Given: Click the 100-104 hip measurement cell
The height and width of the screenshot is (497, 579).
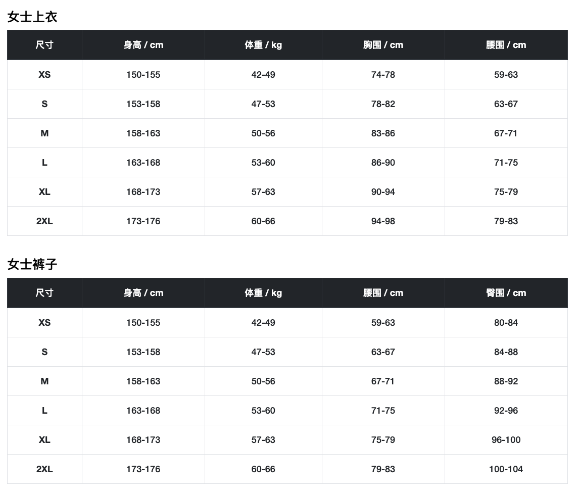Looking at the screenshot, I should pyautogui.click(x=506, y=469).
